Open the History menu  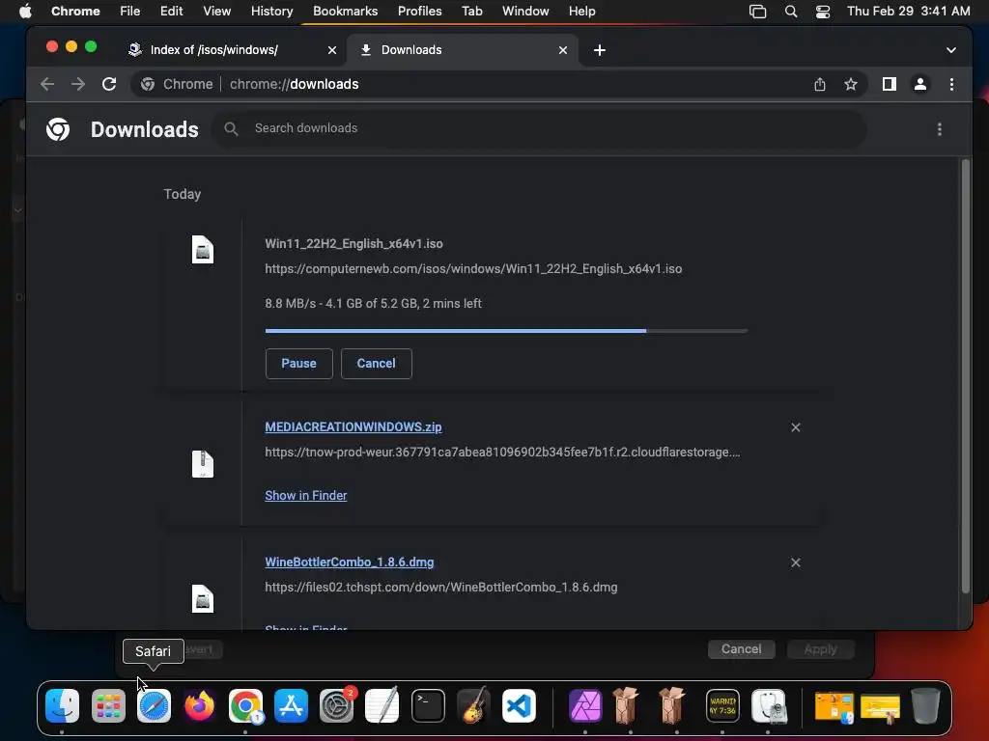click(x=271, y=12)
